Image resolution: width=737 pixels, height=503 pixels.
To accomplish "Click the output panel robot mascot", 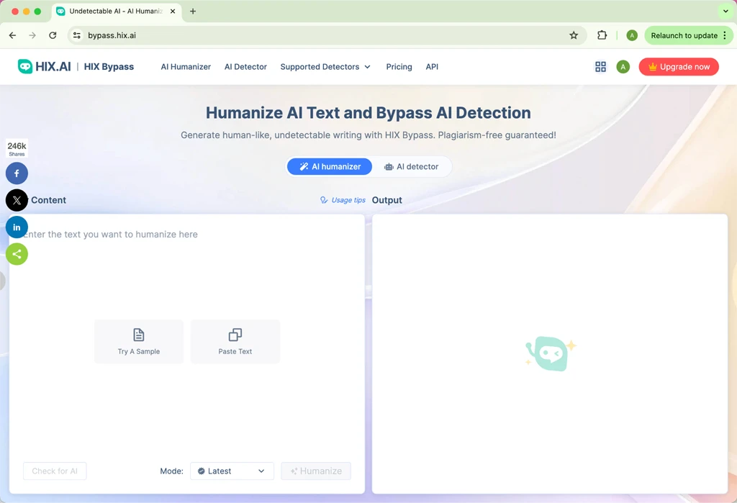I will pyautogui.click(x=551, y=353).
